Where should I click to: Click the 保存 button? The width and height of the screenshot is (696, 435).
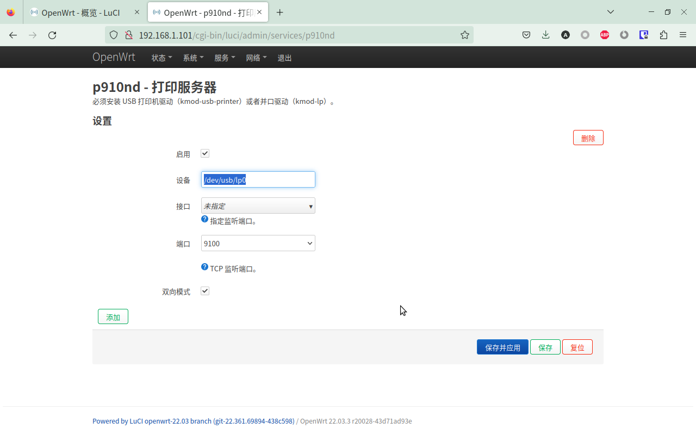(x=545, y=347)
